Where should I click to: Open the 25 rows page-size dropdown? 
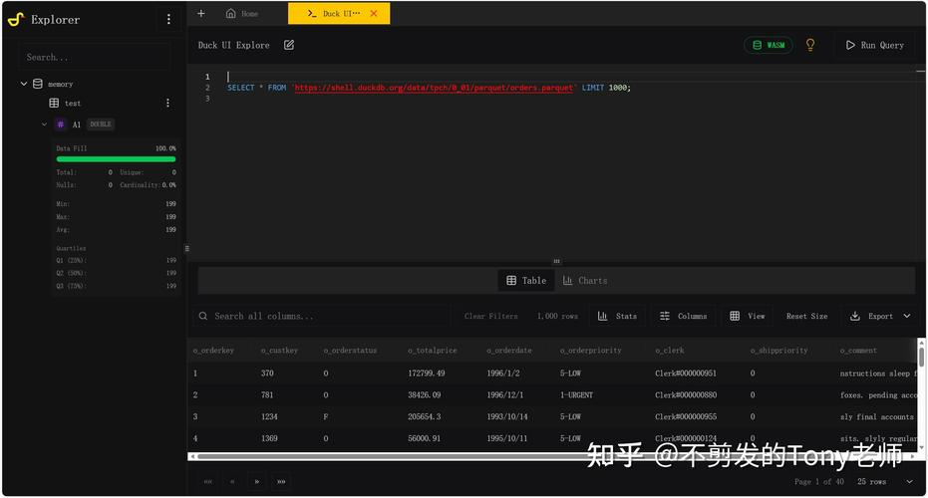(x=885, y=482)
